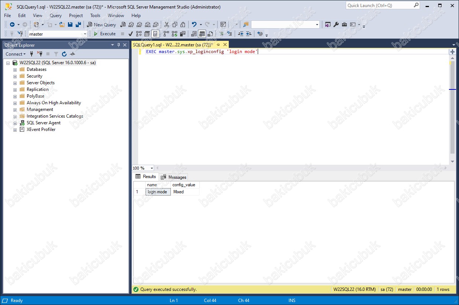Open Properties window via wrench icon
The width and height of the screenshot is (459, 305).
pyautogui.click(x=336, y=24)
